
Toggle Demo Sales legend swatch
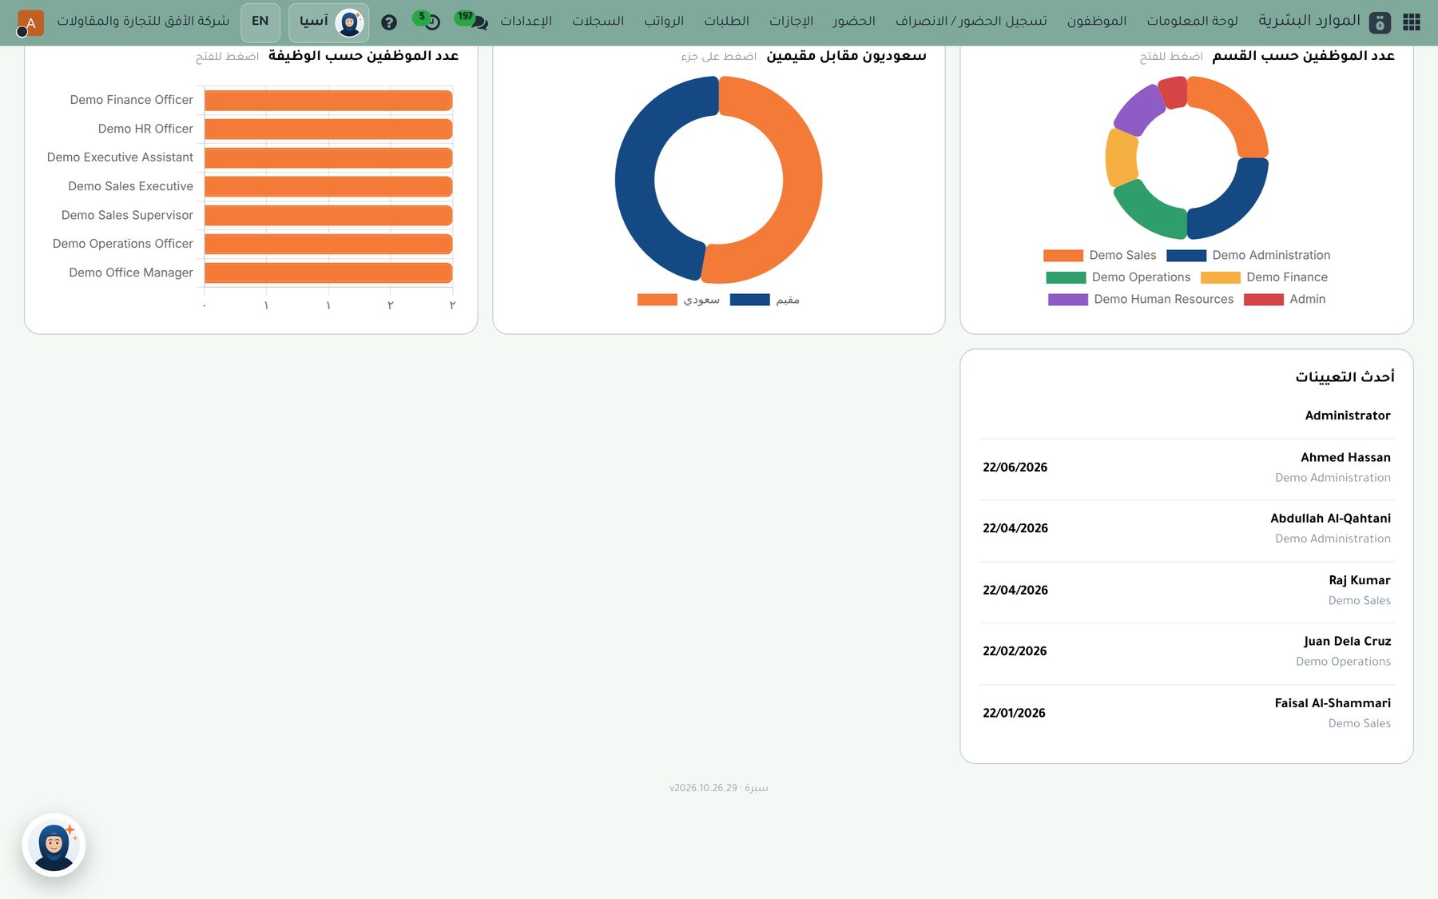click(1063, 256)
